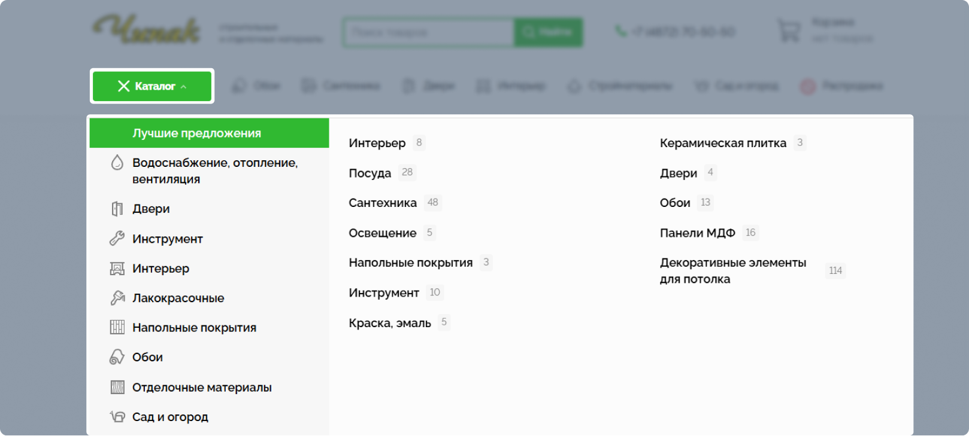Click the count badge 48 beside Сантехника
This screenshot has height=436, width=969.
433,202
